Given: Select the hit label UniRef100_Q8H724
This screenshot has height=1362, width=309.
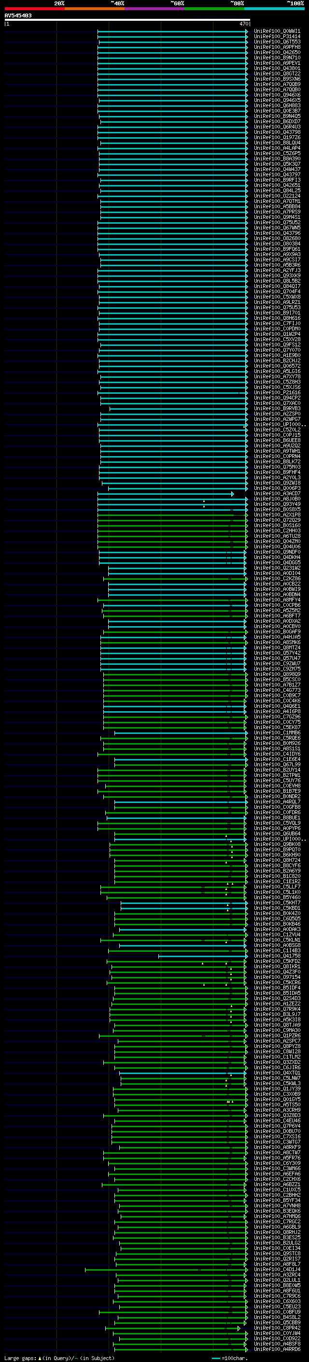Looking at the screenshot, I should pyautogui.click(x=277, y=860).
